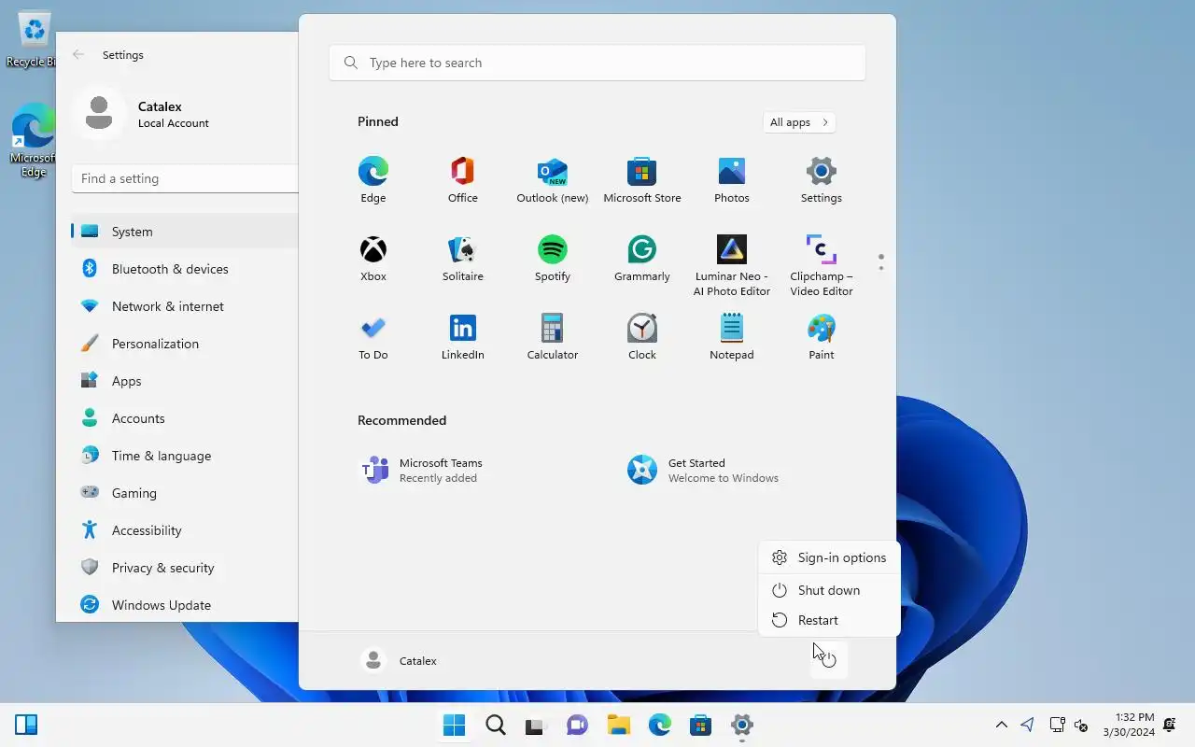Show hidden icons in system tray

(x=1002, y=725)
